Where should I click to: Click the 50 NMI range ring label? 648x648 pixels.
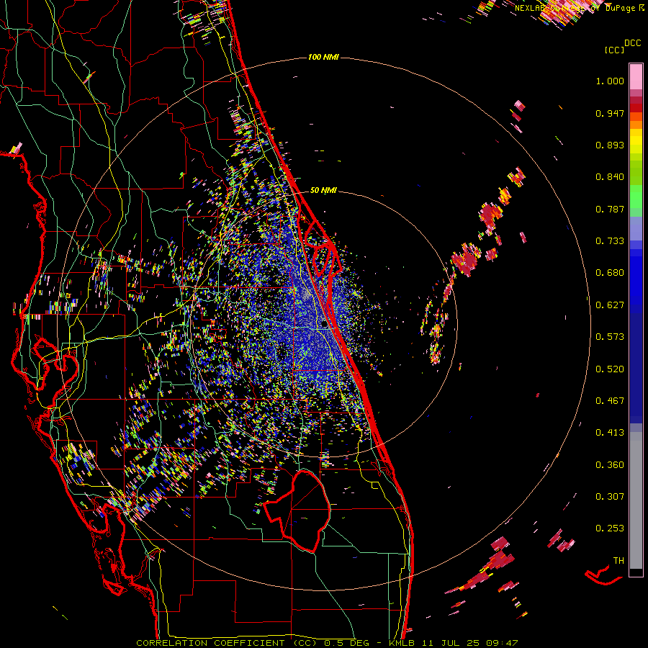point(323,190)
